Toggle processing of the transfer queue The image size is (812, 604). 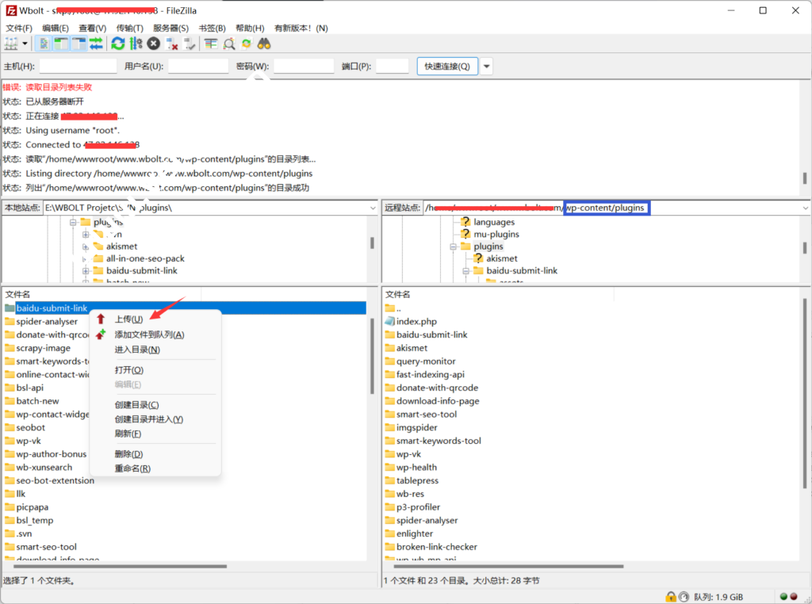(x=136, y=44)
